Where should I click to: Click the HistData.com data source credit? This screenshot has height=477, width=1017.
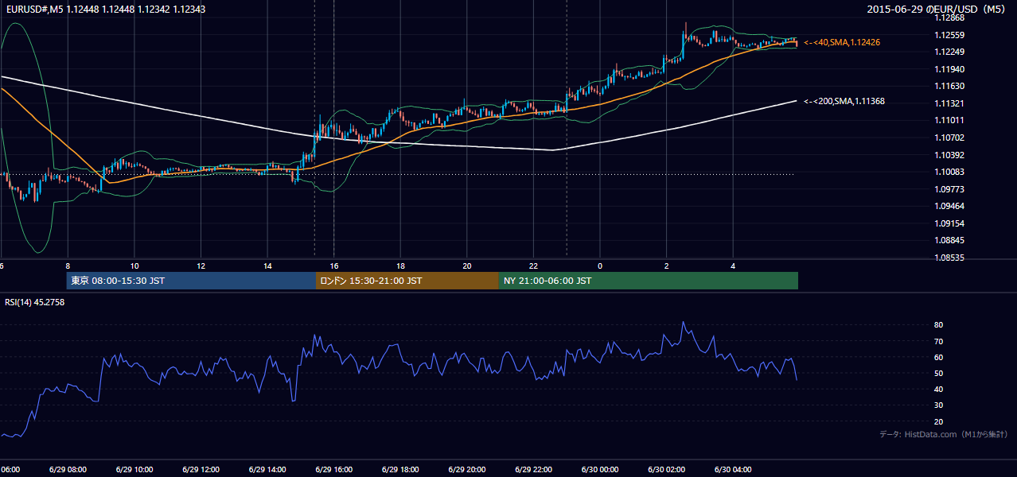pos(944,434)
